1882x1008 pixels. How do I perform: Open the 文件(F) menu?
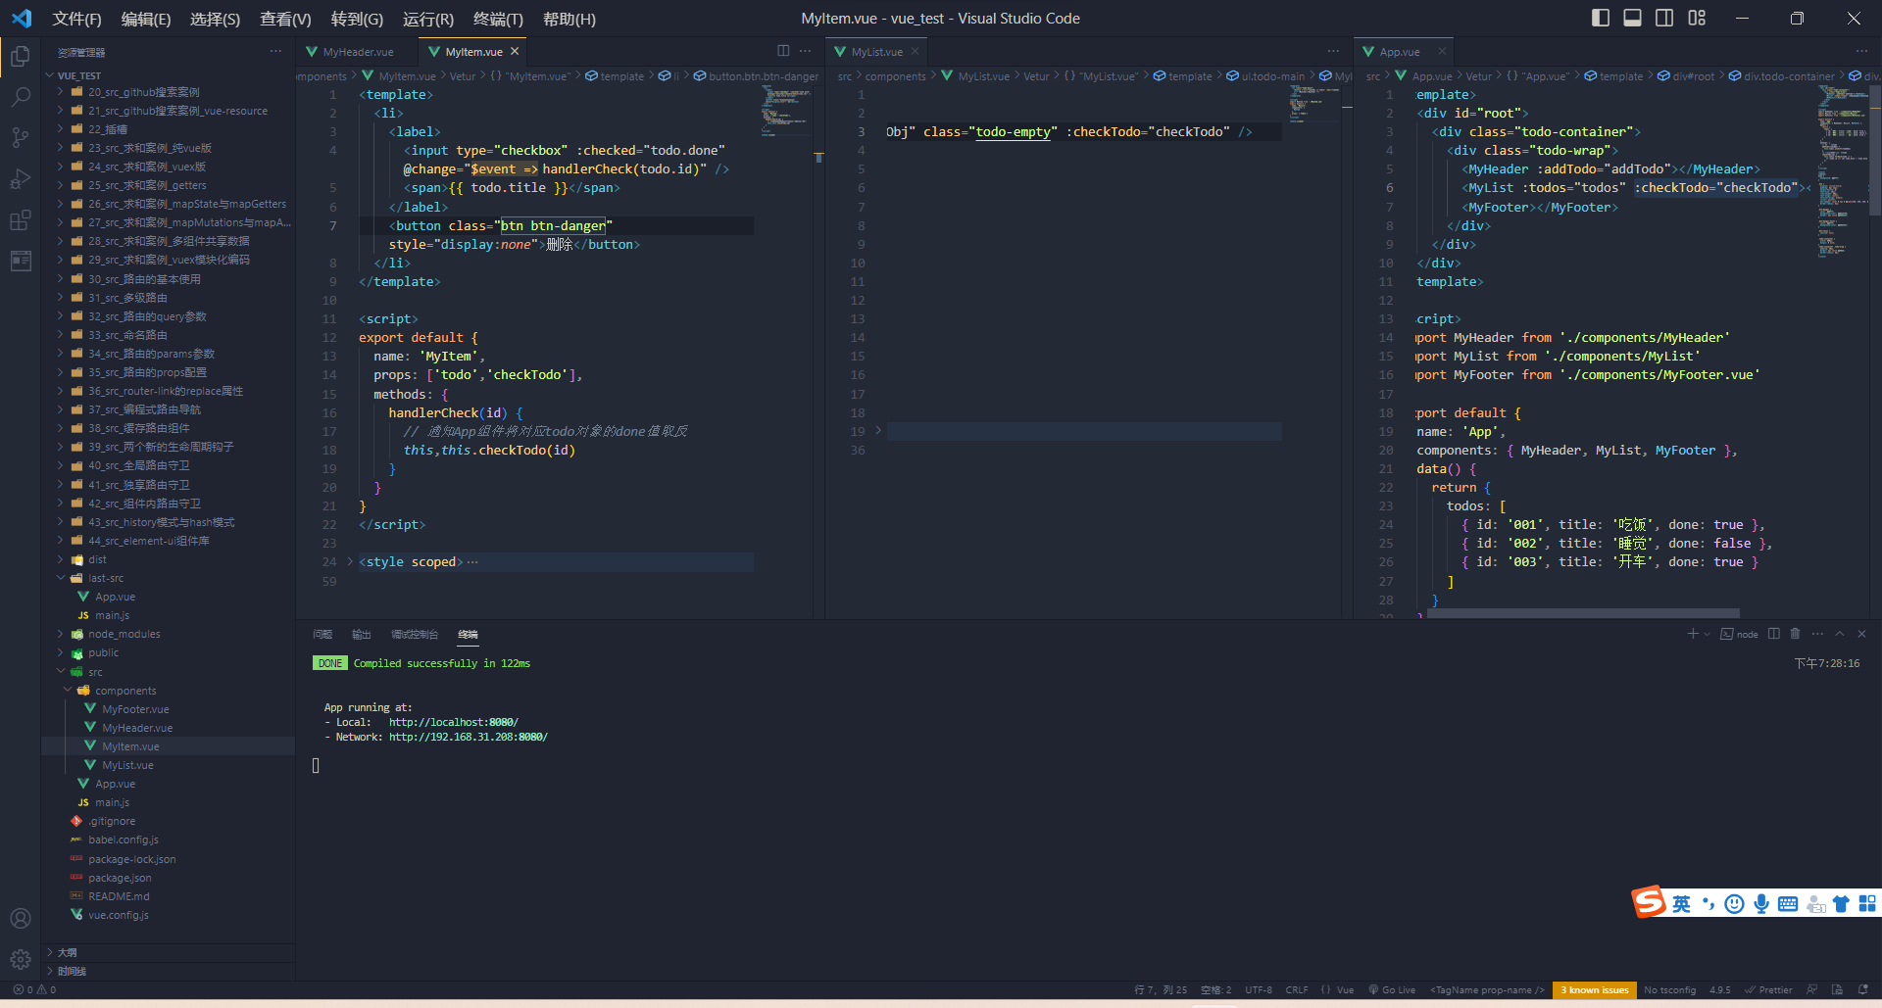[x=76, y=19]
